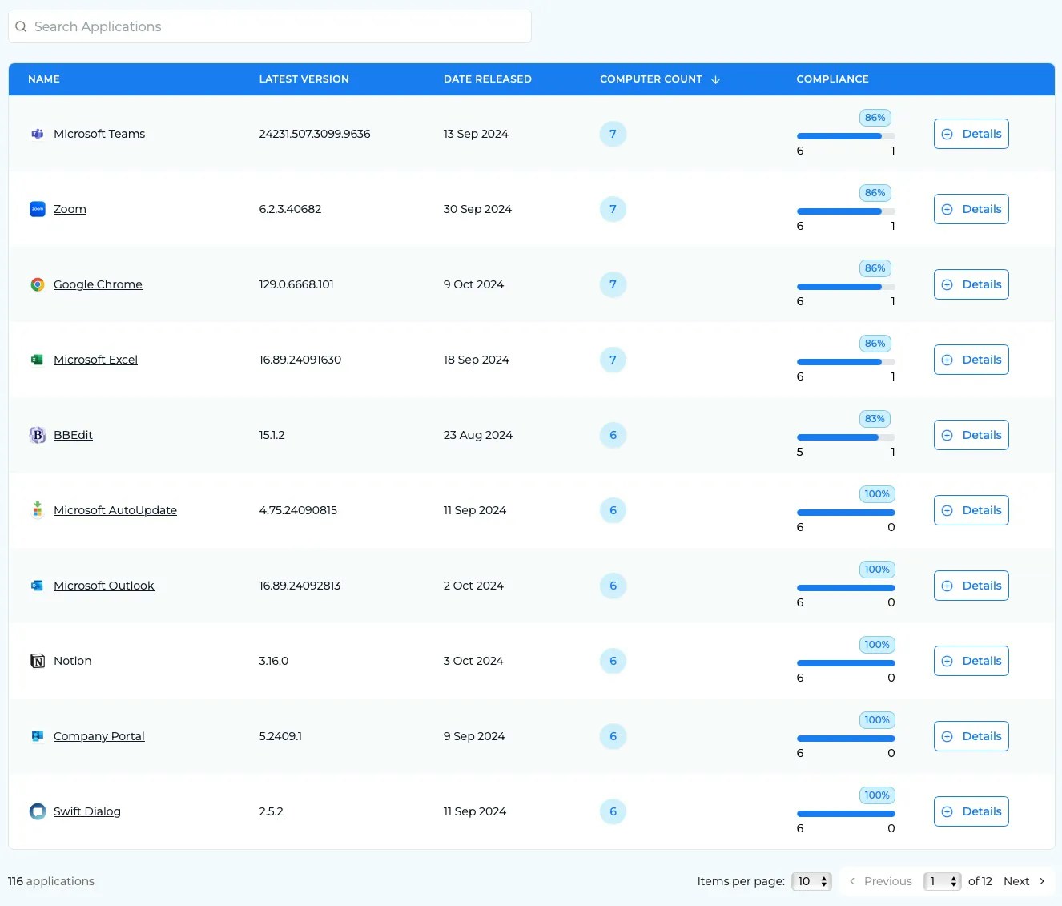Click the Microsoft AutoUpdate 100% compliance badge

(877, 494)
